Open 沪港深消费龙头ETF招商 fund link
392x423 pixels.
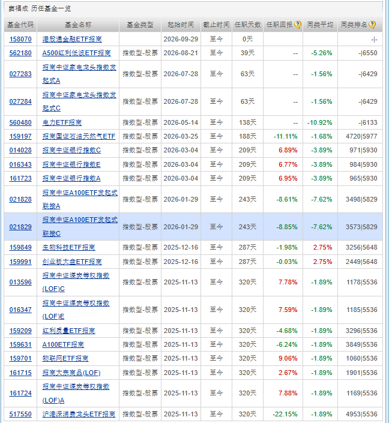79,414
